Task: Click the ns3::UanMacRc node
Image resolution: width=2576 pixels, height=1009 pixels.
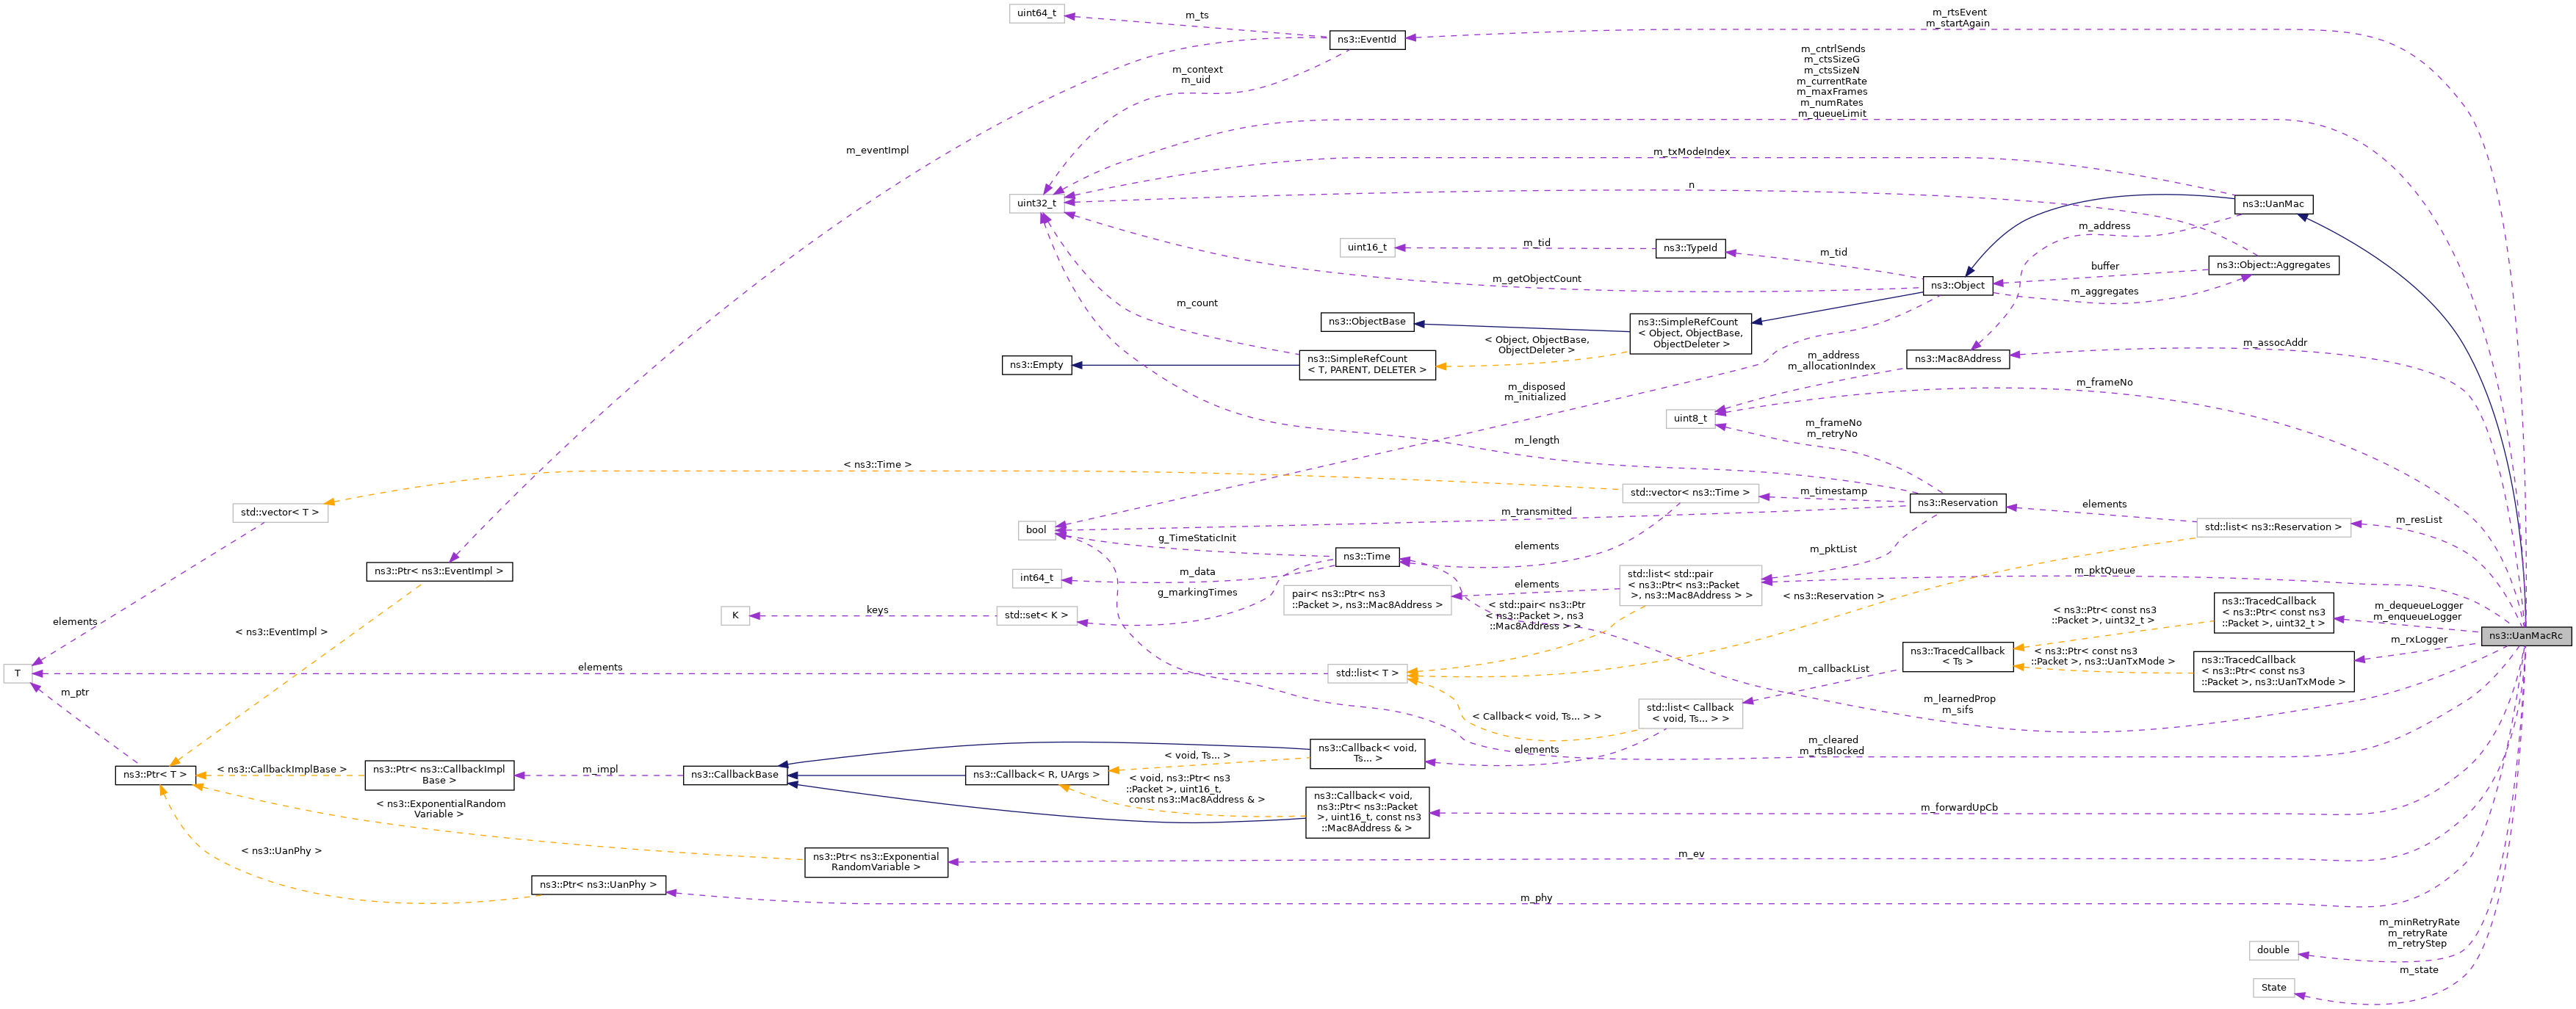Action: coord(2525,636)
